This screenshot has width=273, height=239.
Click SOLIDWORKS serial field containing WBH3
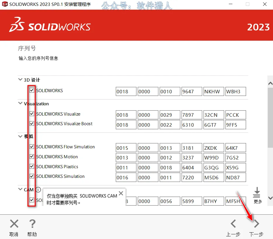click(x=236, y=92)
